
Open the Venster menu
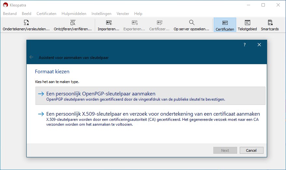123,14
